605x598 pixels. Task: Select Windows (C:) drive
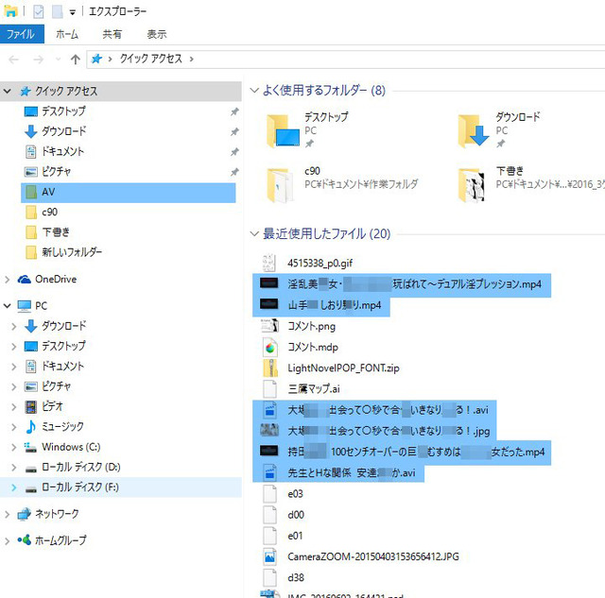coord(71,447)
